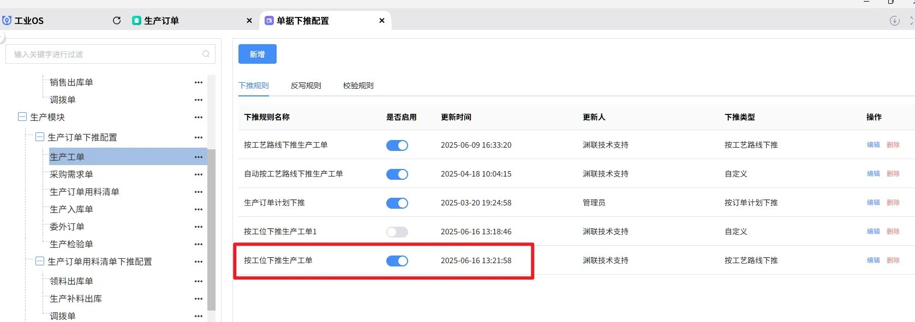Enable the 按工位下推生产工单1 rule toggle
The image size is (915, 322).
pos(397,232)
